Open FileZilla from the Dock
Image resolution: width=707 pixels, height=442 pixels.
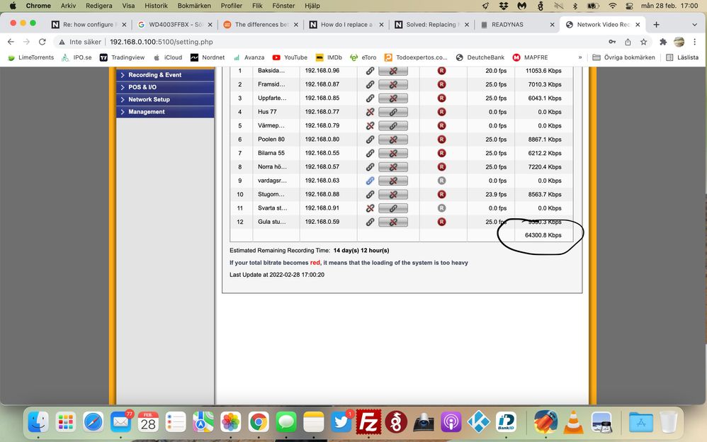[368, 422]
